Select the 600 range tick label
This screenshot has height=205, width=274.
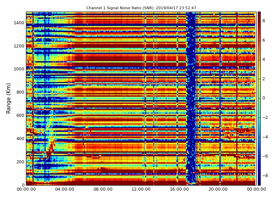coord(20,115)
